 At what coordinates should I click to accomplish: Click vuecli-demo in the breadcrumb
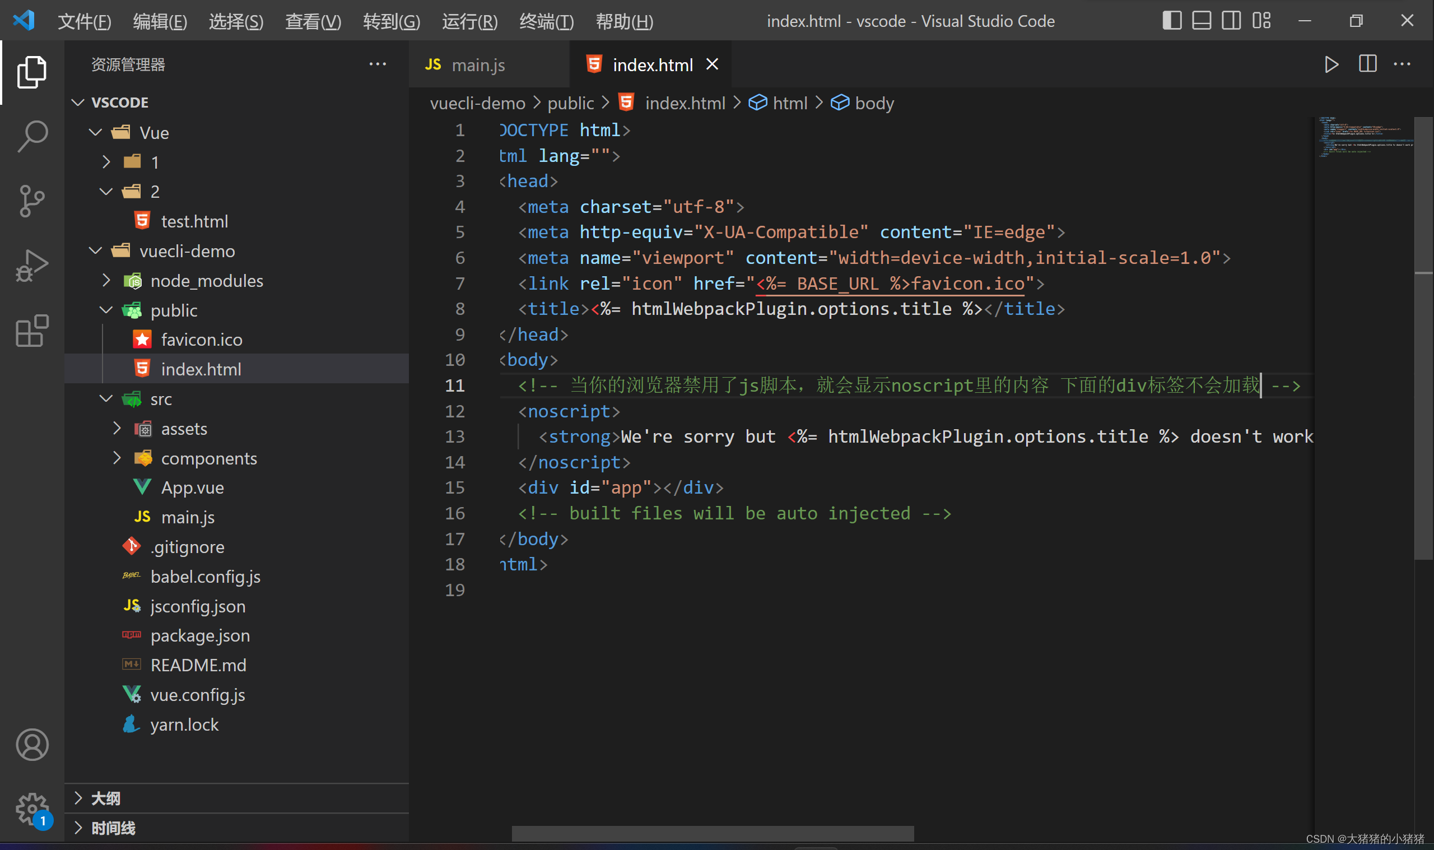[477, 103]
